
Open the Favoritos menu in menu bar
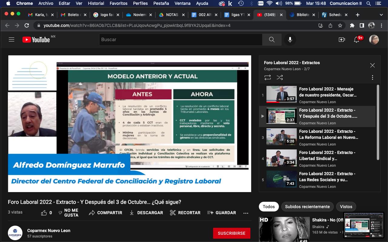pos(118,3)
